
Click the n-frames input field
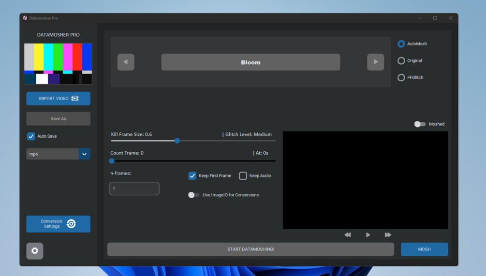click(134, 189)
